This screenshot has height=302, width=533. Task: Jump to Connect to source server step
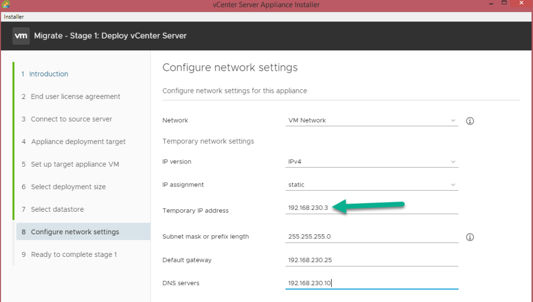point(71,119)
